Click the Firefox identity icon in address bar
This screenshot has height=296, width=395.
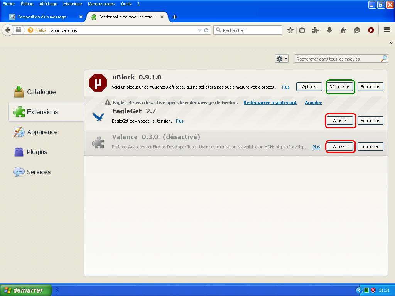click(x=30, y=30)
